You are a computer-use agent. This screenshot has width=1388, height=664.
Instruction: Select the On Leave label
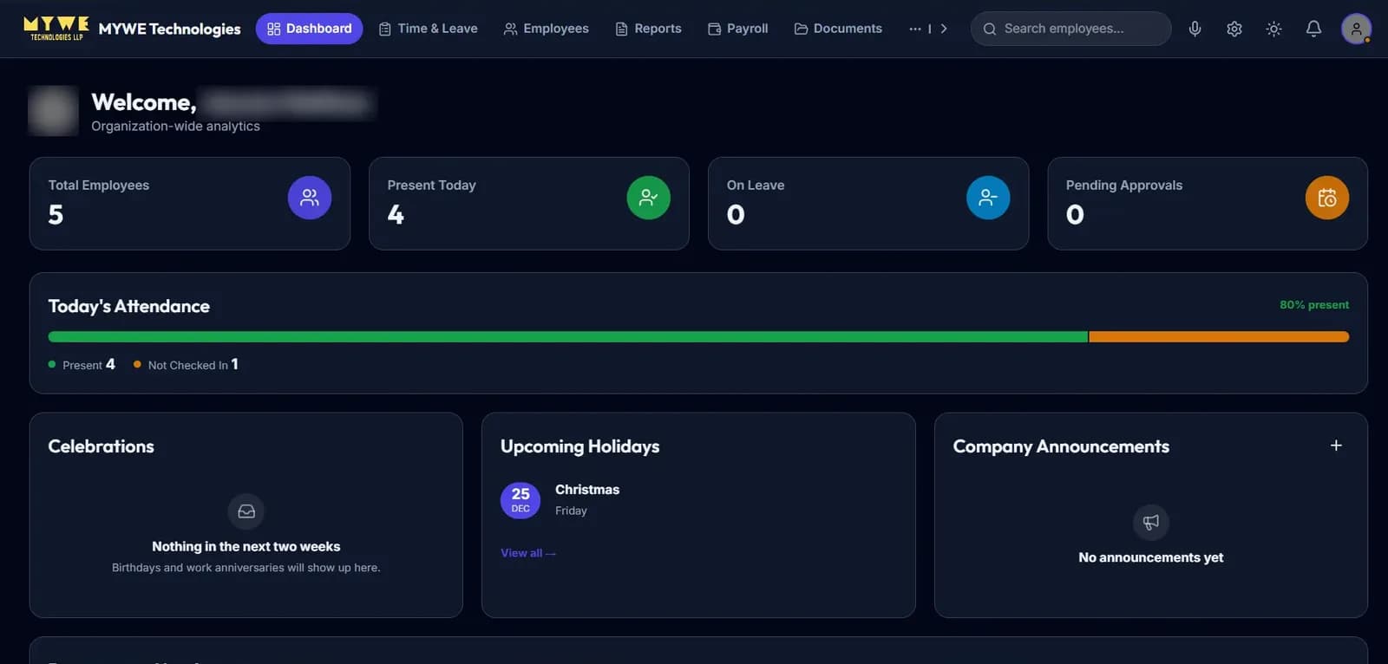(756, 186)
